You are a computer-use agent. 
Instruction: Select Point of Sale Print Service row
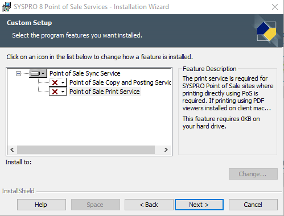click(105, 92)
